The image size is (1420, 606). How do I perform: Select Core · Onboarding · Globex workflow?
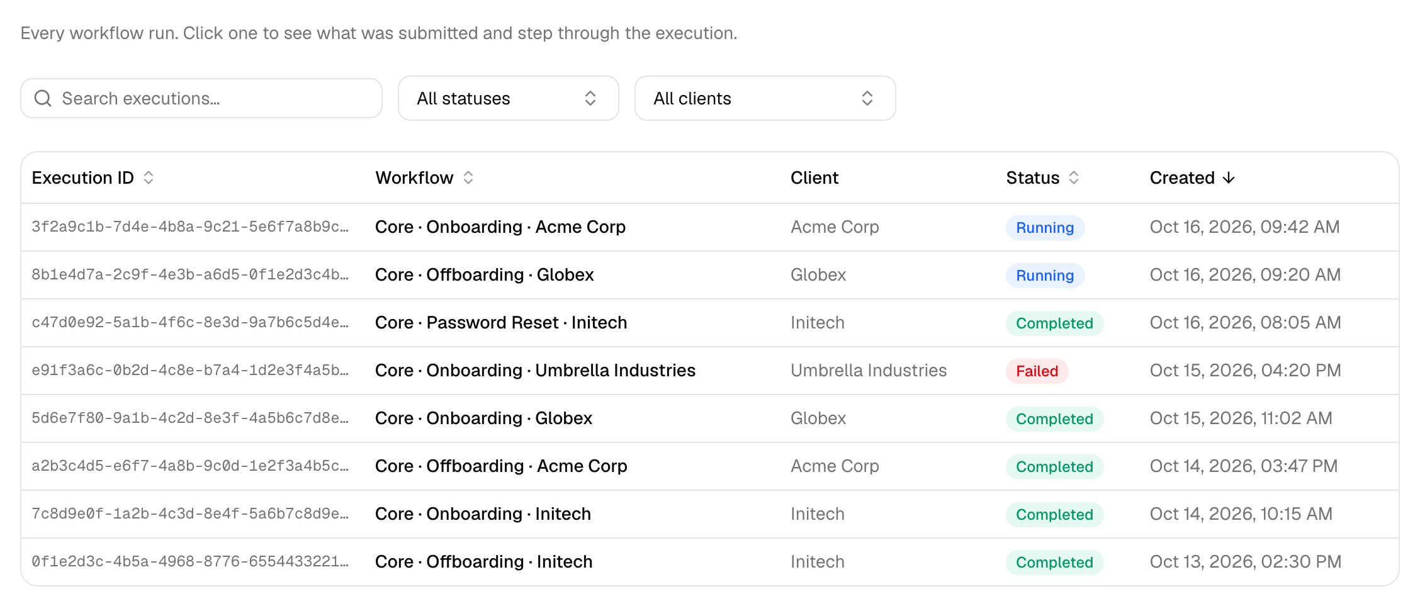click(x=483, y=418)
